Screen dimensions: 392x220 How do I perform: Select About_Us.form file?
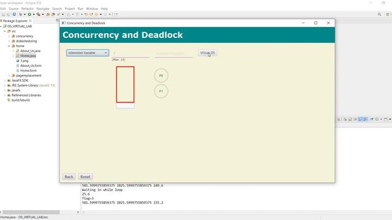(31, 65)
